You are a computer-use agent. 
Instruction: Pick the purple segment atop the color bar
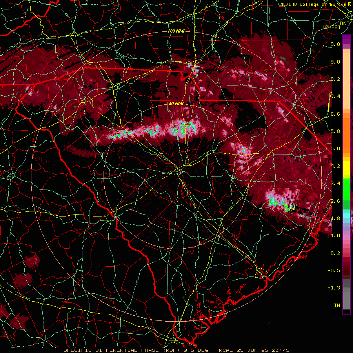pyautogui.click(x=346, y=39)
